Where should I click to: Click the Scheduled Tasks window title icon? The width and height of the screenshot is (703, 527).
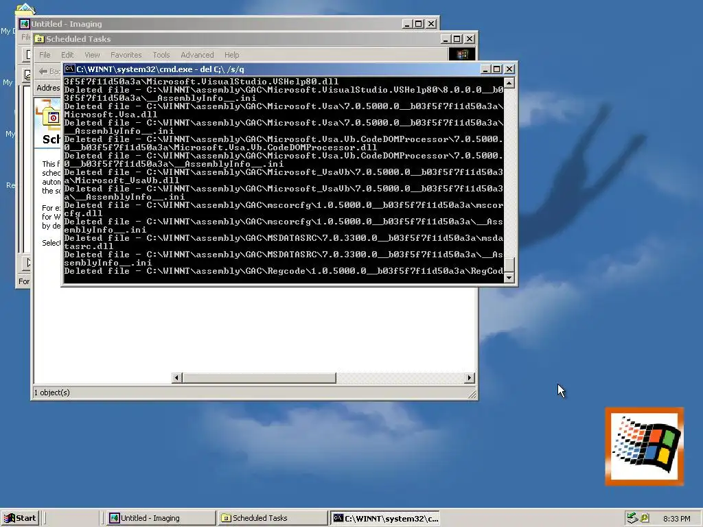click(x=39, y=39)
